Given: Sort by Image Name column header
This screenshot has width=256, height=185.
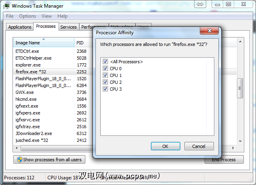Looking at the screenshot, I should pos(44,43).
